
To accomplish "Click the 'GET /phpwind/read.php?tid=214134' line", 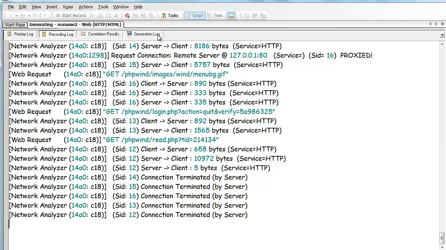I will pyautogui.click(x=114, y=140).
